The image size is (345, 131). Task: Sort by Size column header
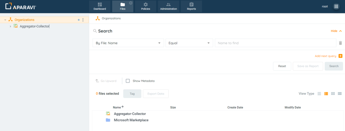173,107
